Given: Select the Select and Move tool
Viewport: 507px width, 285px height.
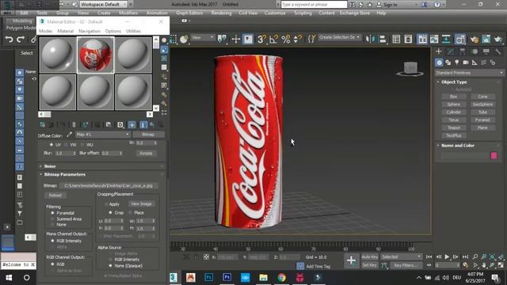Looking at the screenshot, I should (x=236, y=39).
